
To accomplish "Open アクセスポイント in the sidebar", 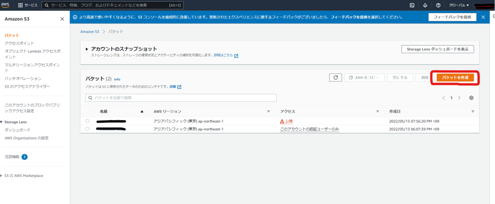I will [19, 43].
